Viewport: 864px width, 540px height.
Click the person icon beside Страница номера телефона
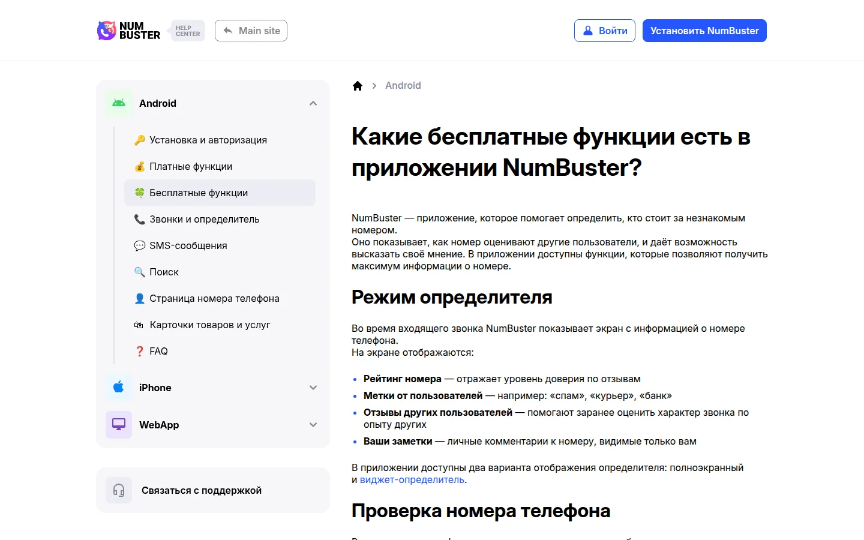click(x=140, y=298)
